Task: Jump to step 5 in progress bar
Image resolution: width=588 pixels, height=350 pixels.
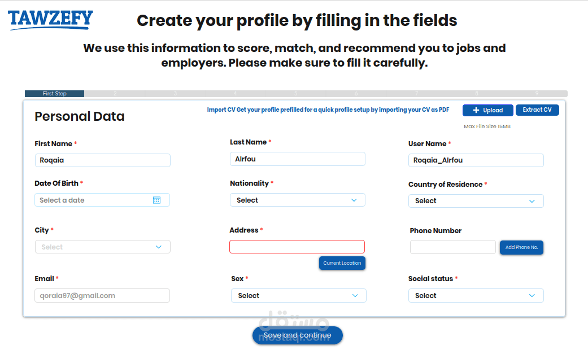Action: (x=295, y=94)
